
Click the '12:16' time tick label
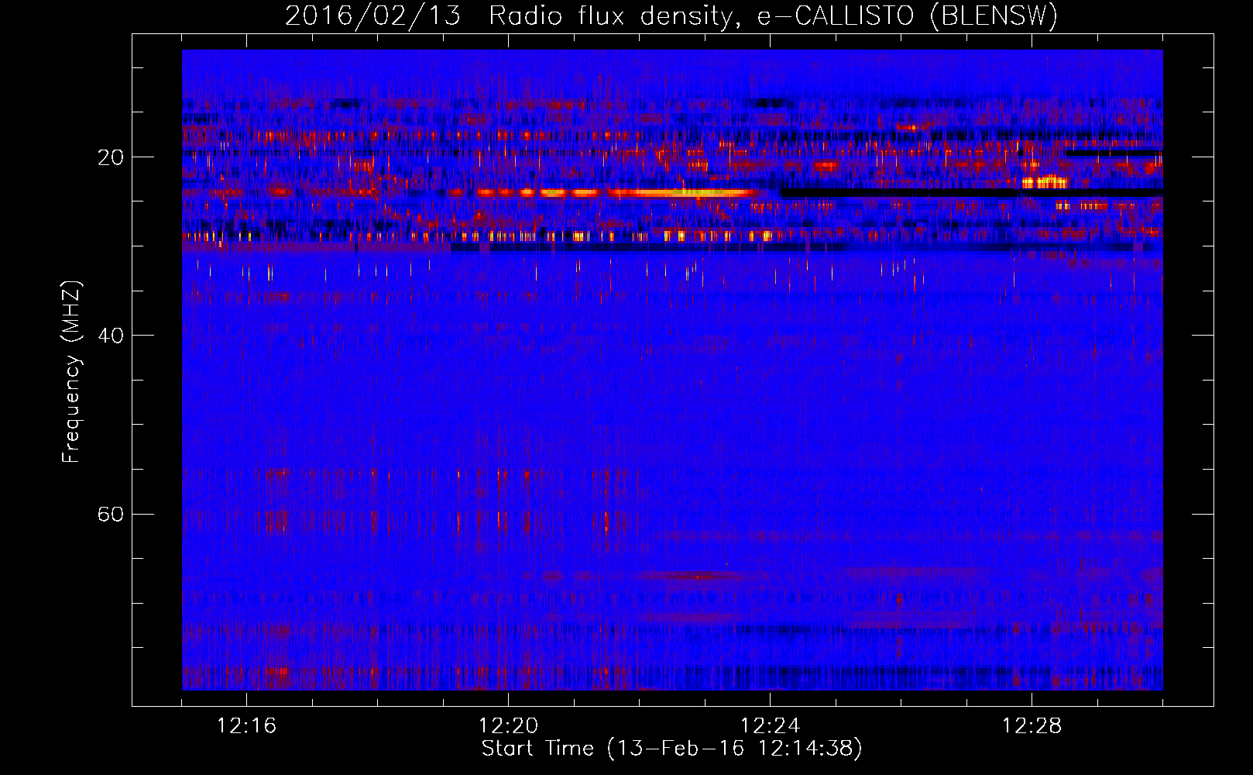tap(246, 726)
